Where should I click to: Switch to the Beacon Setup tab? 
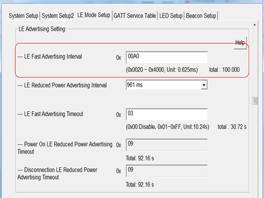(201, 16)
